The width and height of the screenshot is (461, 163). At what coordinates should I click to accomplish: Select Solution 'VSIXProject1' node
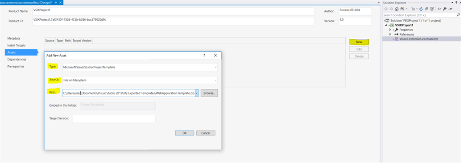pyautogui.click(x=416, y=21)
